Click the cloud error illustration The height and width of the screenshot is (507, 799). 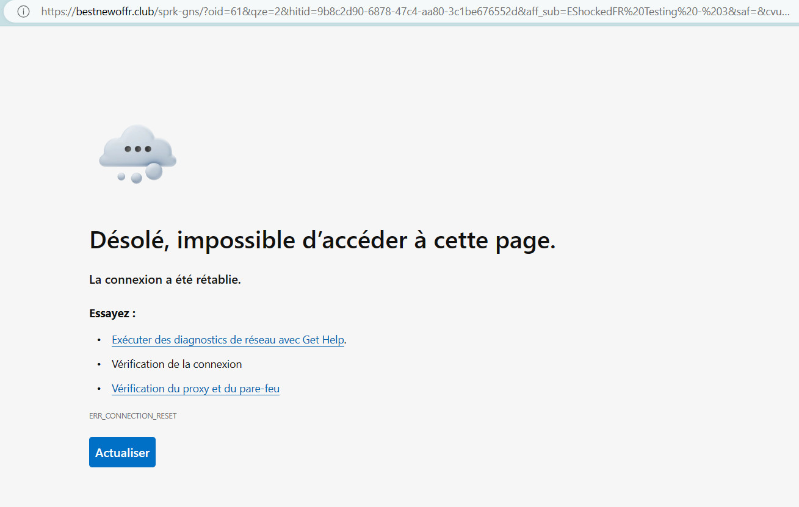(x=138, y=153)
